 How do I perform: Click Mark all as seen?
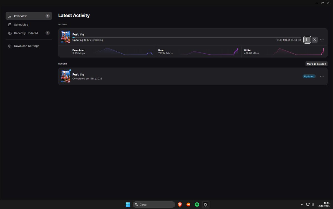click(316, 64)
